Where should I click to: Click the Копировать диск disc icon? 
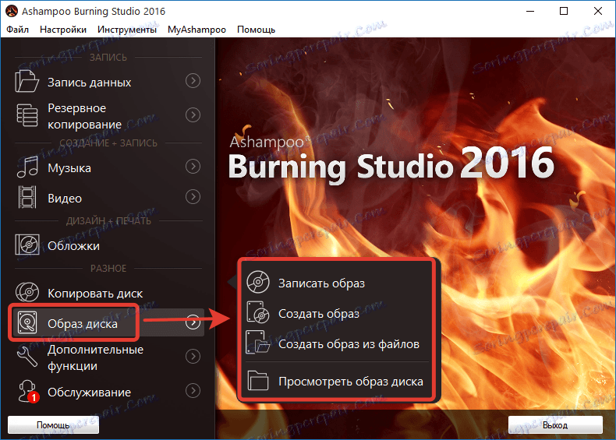point(27,292)
